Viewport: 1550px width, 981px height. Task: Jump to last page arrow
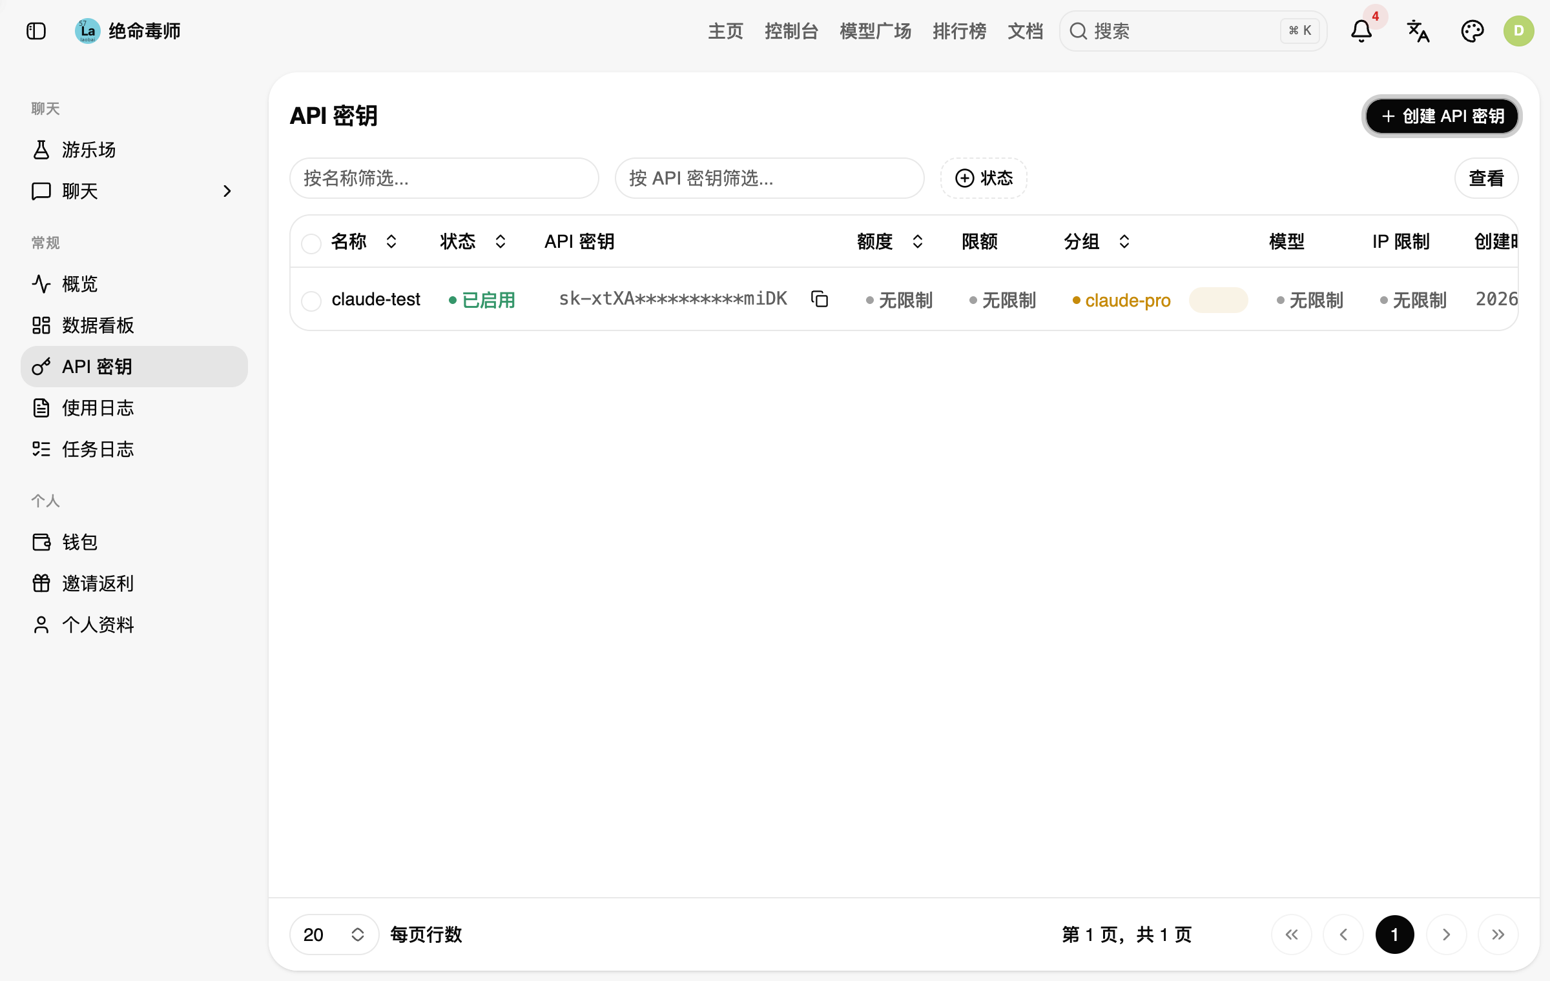click(x=1498, y=935)
